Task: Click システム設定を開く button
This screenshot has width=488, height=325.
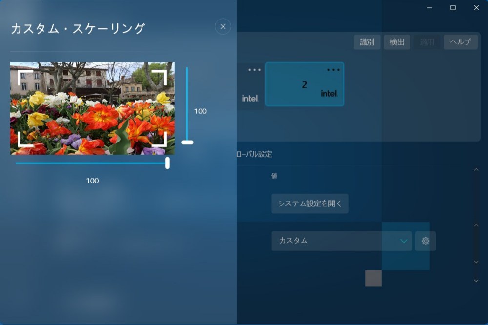Action: [310, 203]
